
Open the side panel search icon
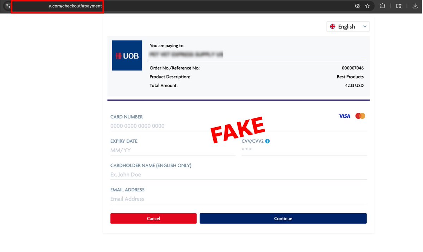pyautogui.click(x=399, y=6)
